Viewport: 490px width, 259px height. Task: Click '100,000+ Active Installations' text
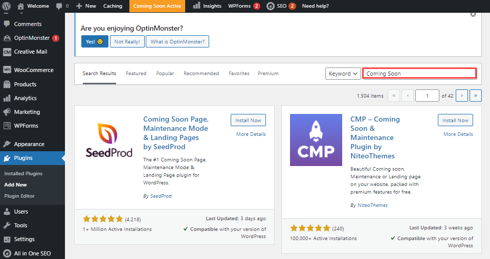click(x=323, y=239)
